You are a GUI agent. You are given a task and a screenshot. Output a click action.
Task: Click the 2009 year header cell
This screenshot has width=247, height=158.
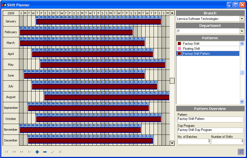click(11, 13)
